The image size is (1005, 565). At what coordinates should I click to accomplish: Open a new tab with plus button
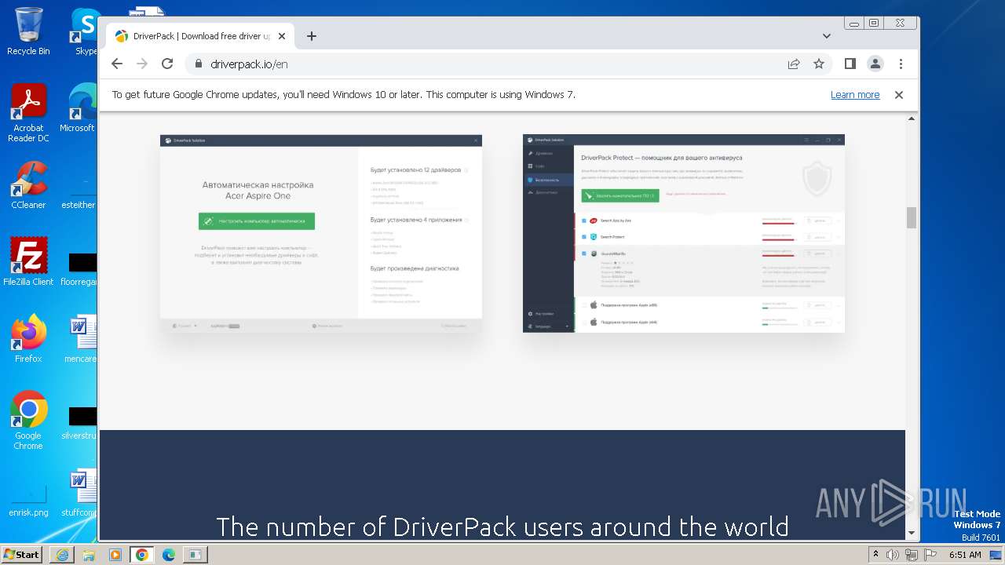point(312,36)
